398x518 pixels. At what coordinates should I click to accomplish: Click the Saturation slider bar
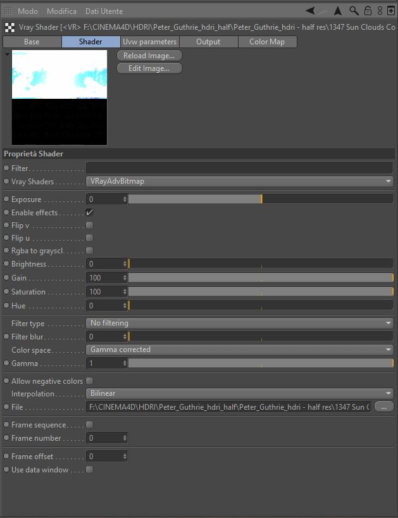[x=261, y=291]
